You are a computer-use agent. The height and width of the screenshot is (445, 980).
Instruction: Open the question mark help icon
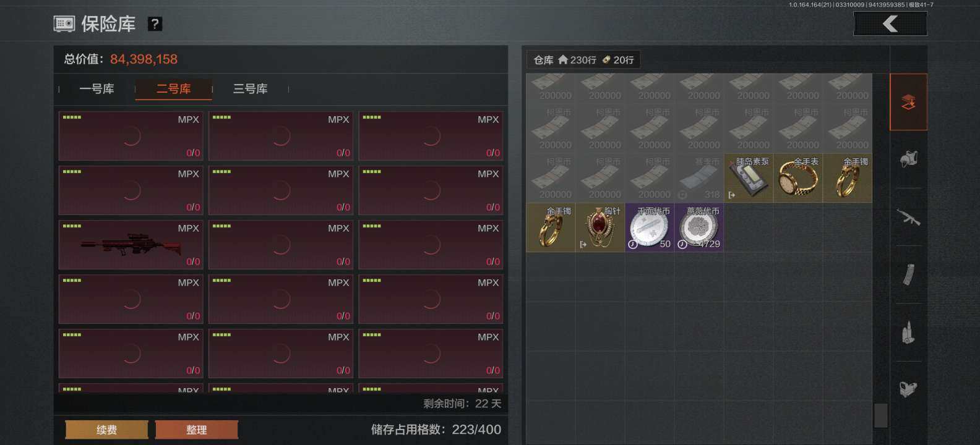155,24
